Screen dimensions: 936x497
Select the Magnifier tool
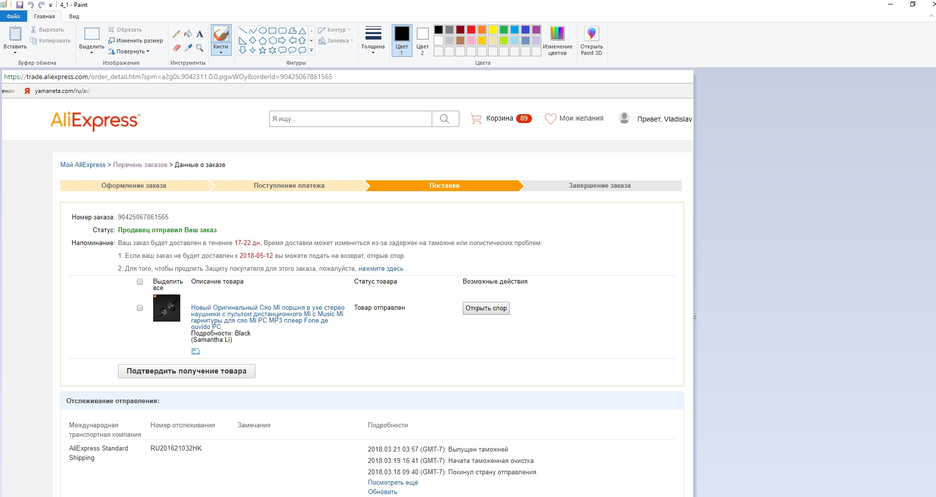200,48
